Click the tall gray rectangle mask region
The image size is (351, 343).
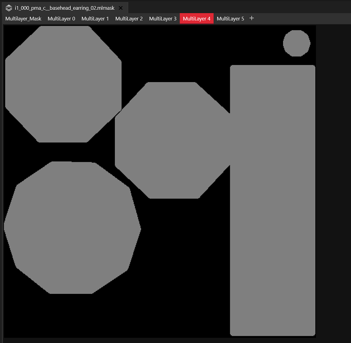point(273,201)
